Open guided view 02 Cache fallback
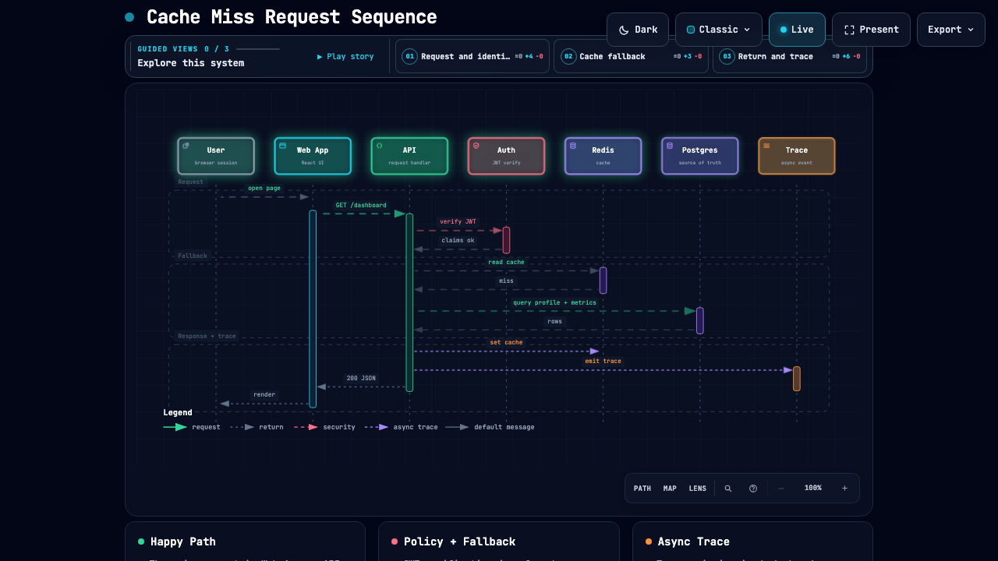This screenshot has width=998, height=561. click(x=631, y=56)
